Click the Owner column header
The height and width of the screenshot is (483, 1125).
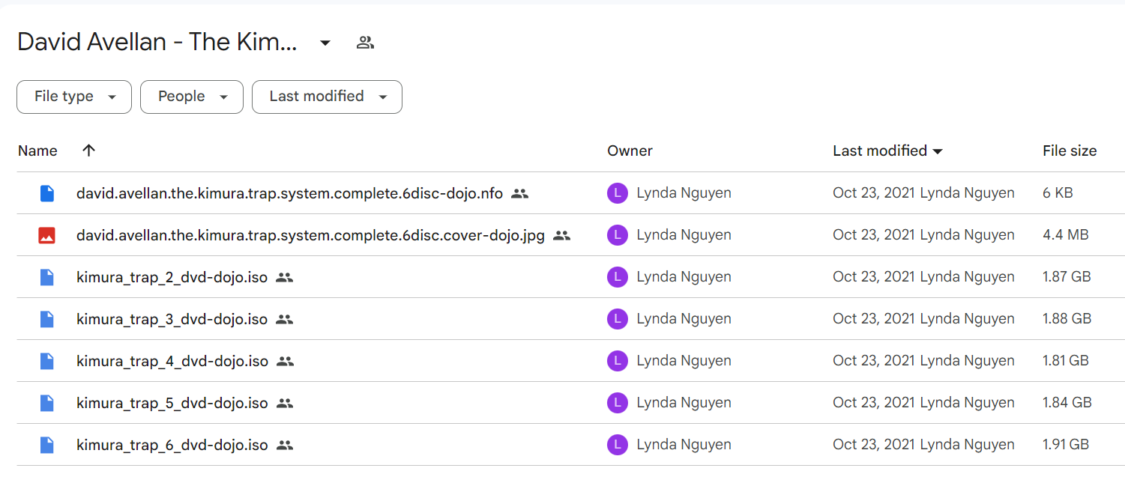coord(630,151)
